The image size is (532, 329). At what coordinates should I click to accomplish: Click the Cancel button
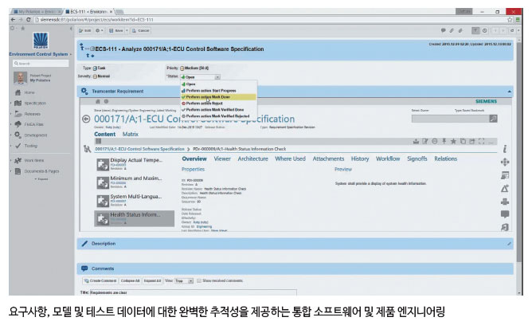(140, 30)
